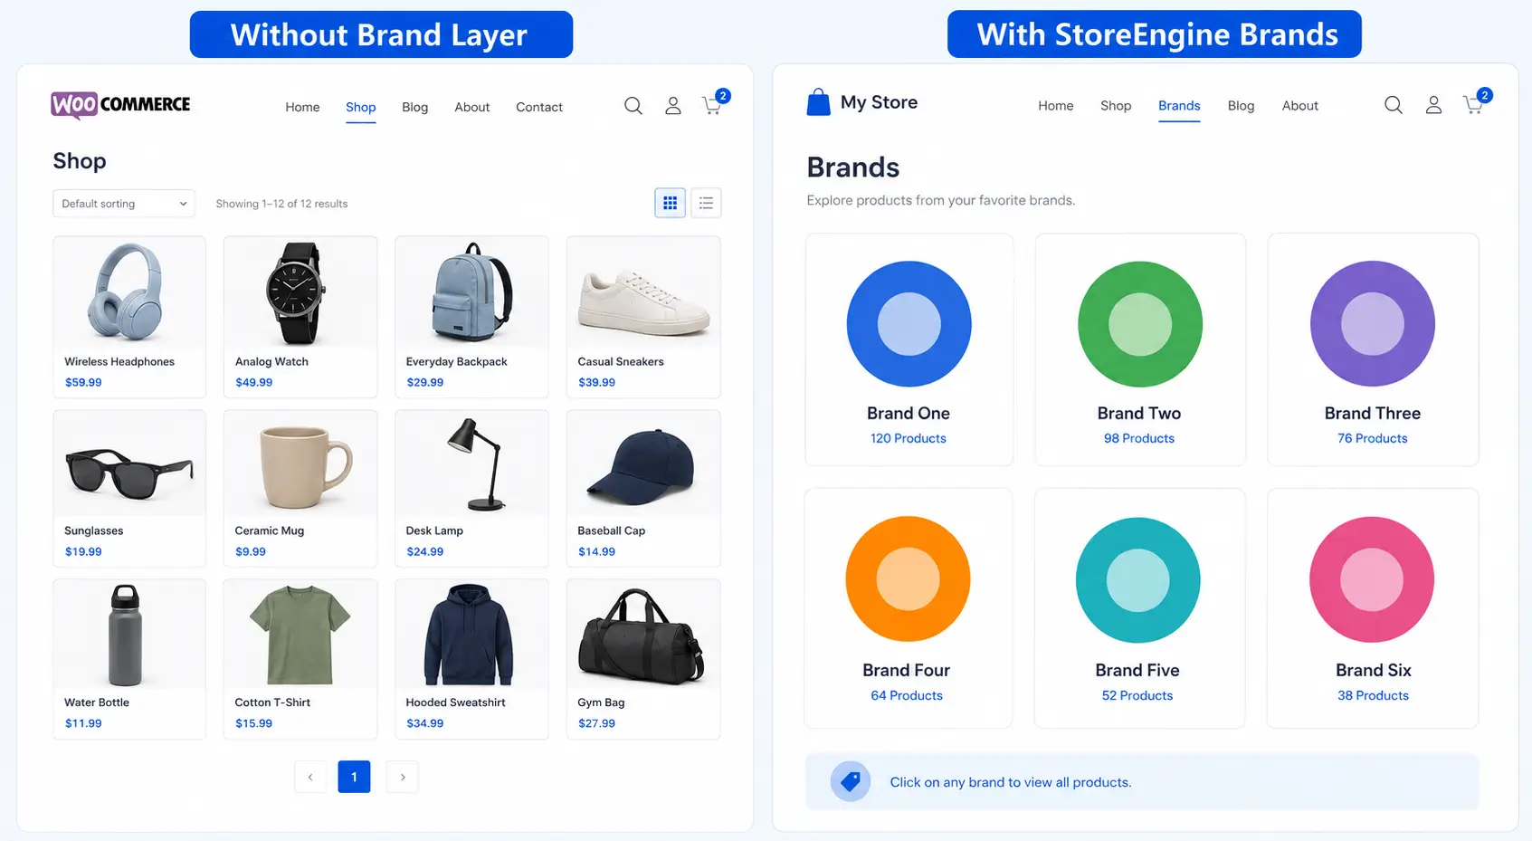Open the Baseball Cap product image

point(643,464)
